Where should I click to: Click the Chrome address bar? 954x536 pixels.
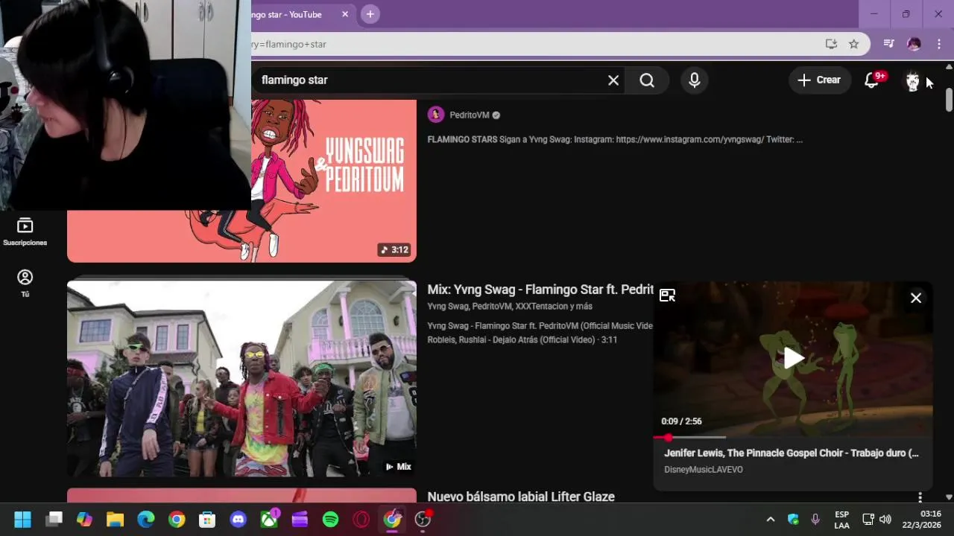537,44
